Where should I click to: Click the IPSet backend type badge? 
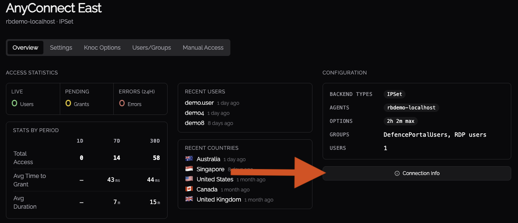point(395,94)
